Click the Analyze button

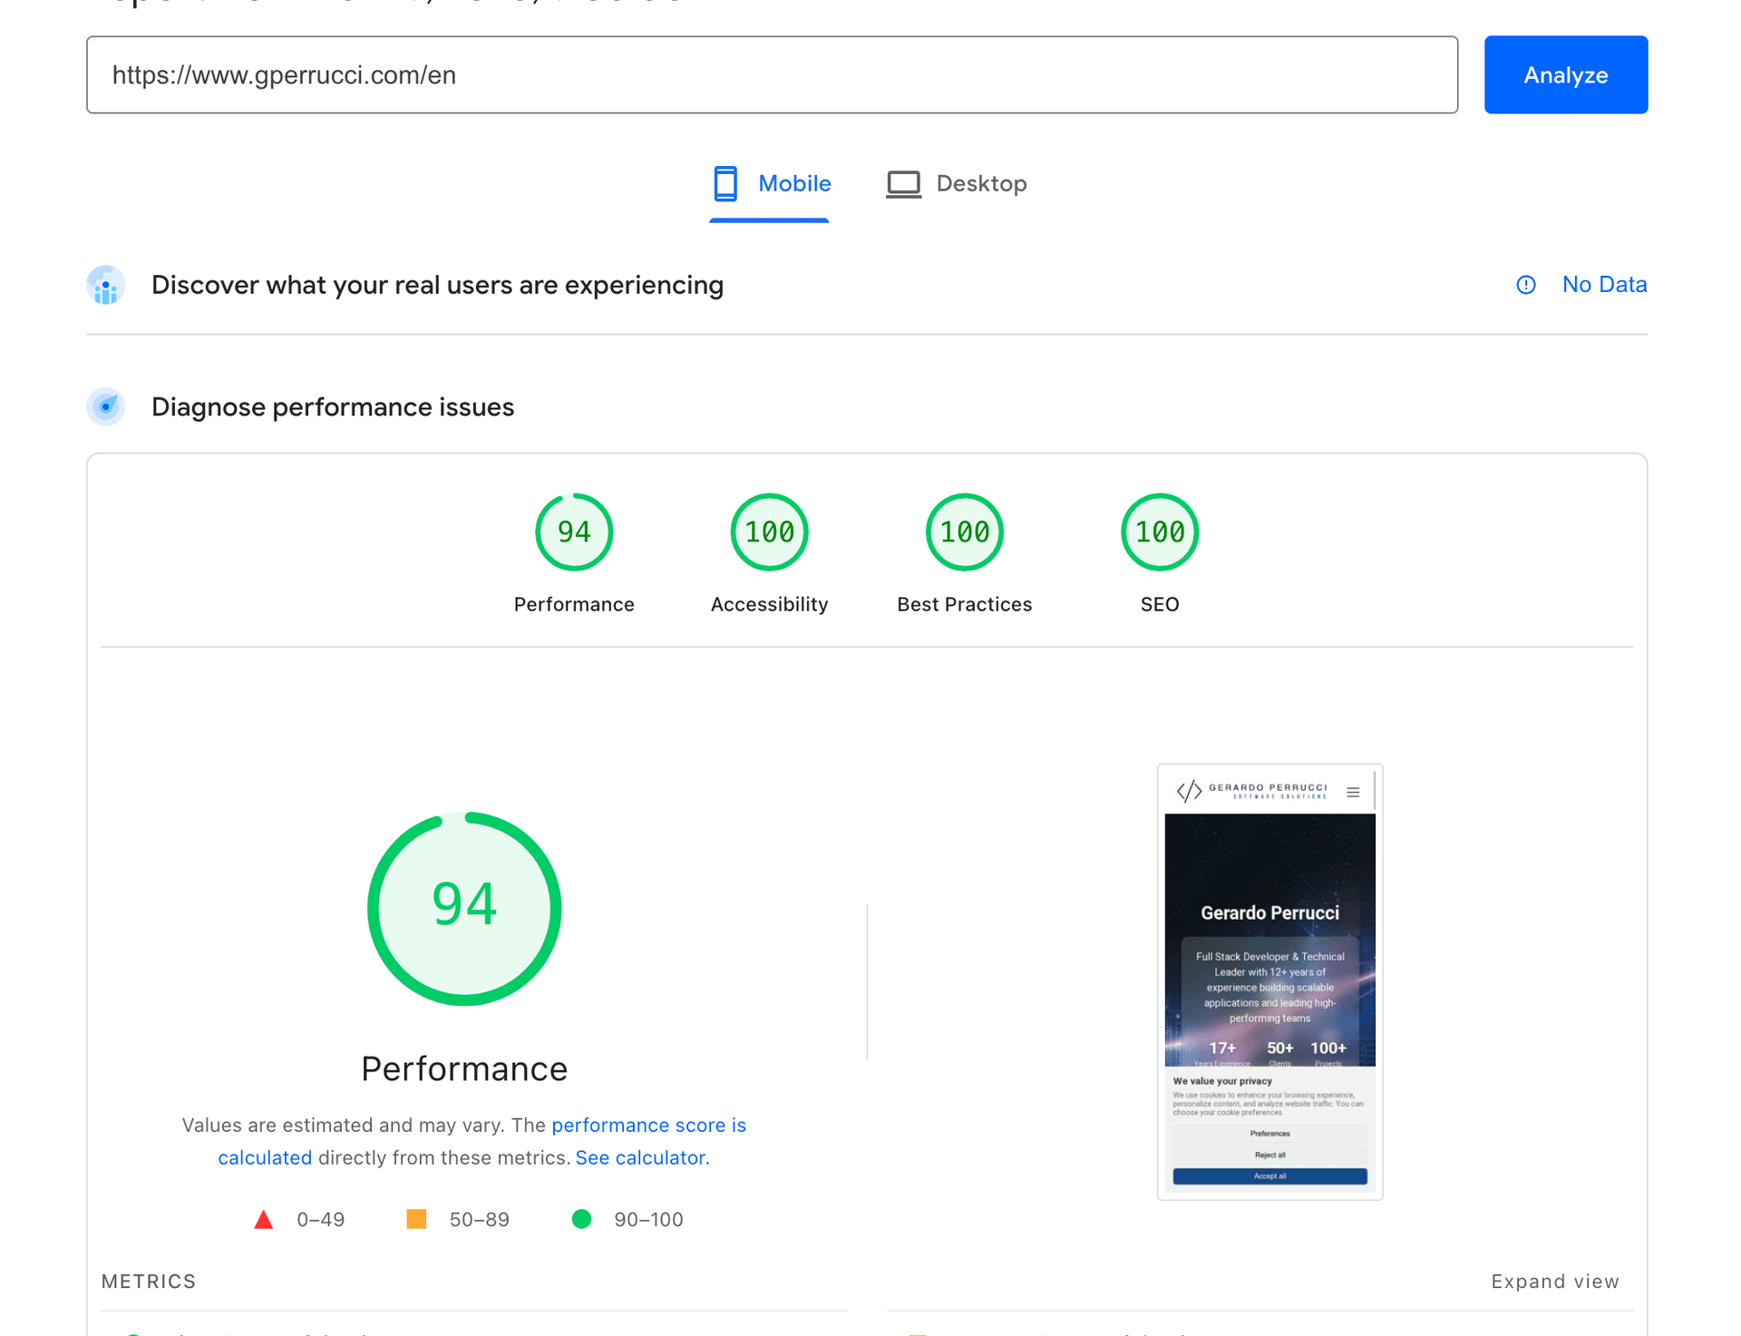[1565, 74]
